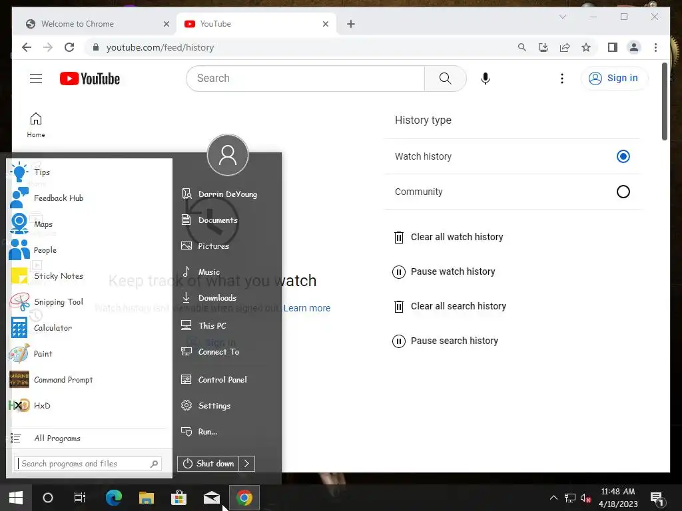
Task: Open Chrome tab search chevron
Action: (x=562, y=17)
